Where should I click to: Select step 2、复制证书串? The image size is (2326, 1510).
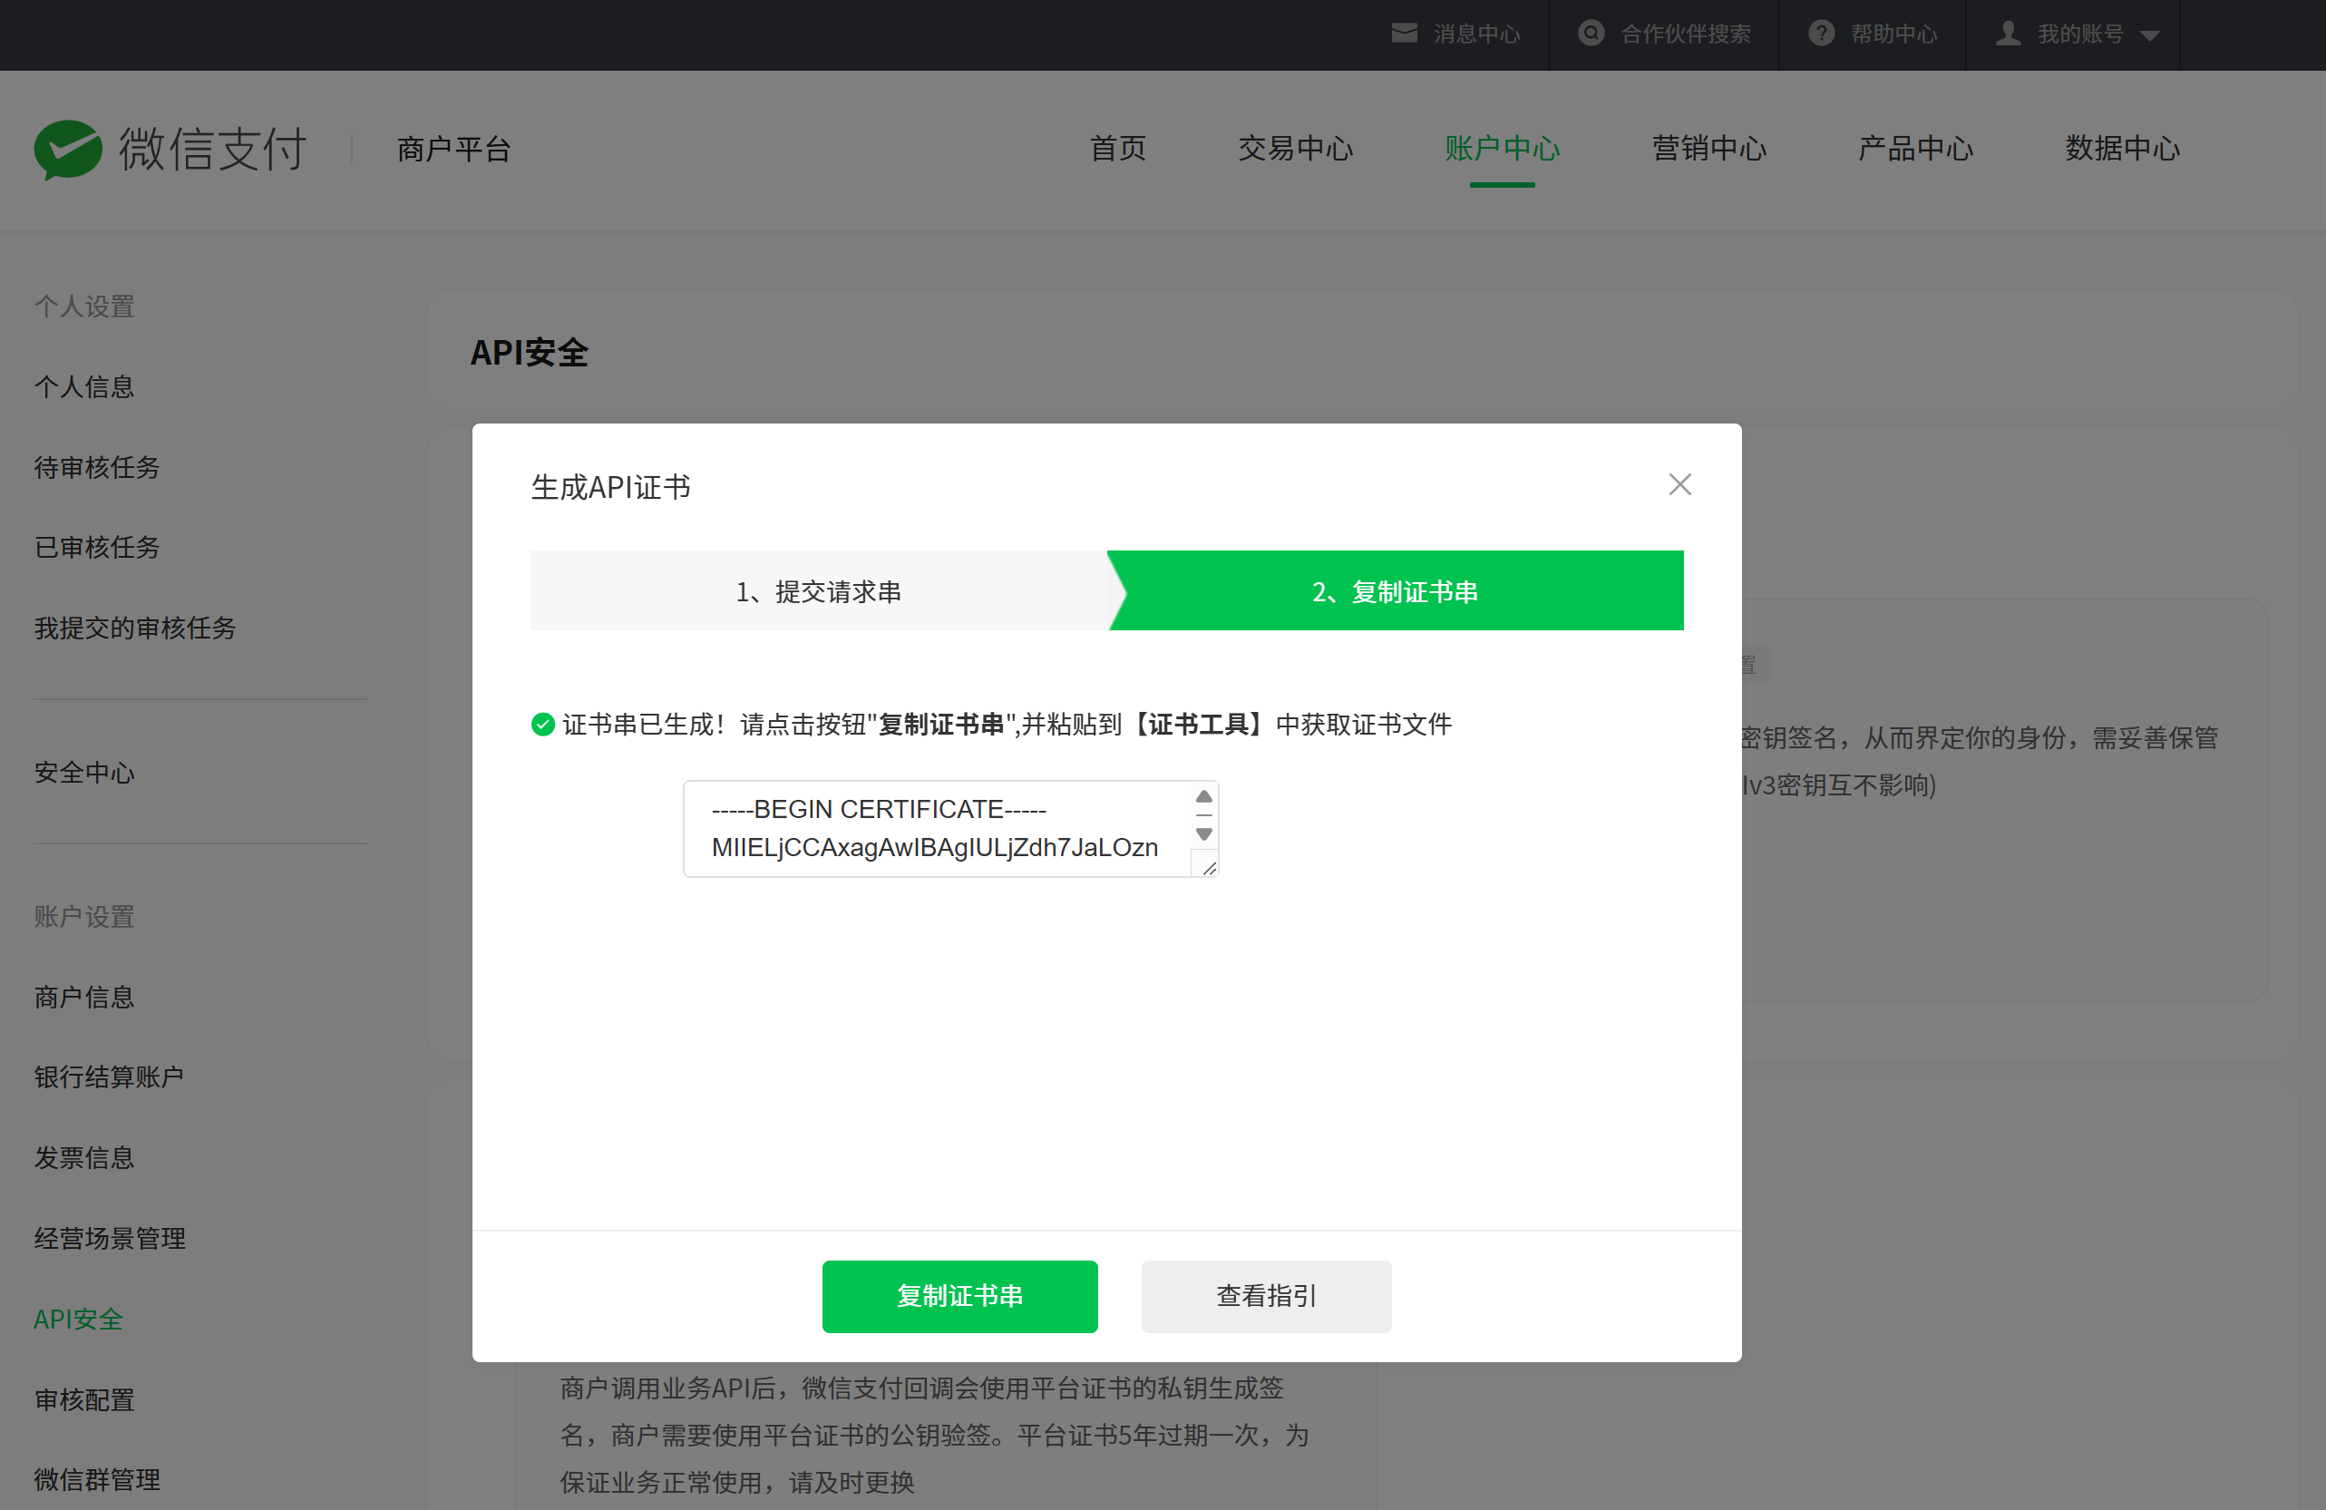point(1395,590)
